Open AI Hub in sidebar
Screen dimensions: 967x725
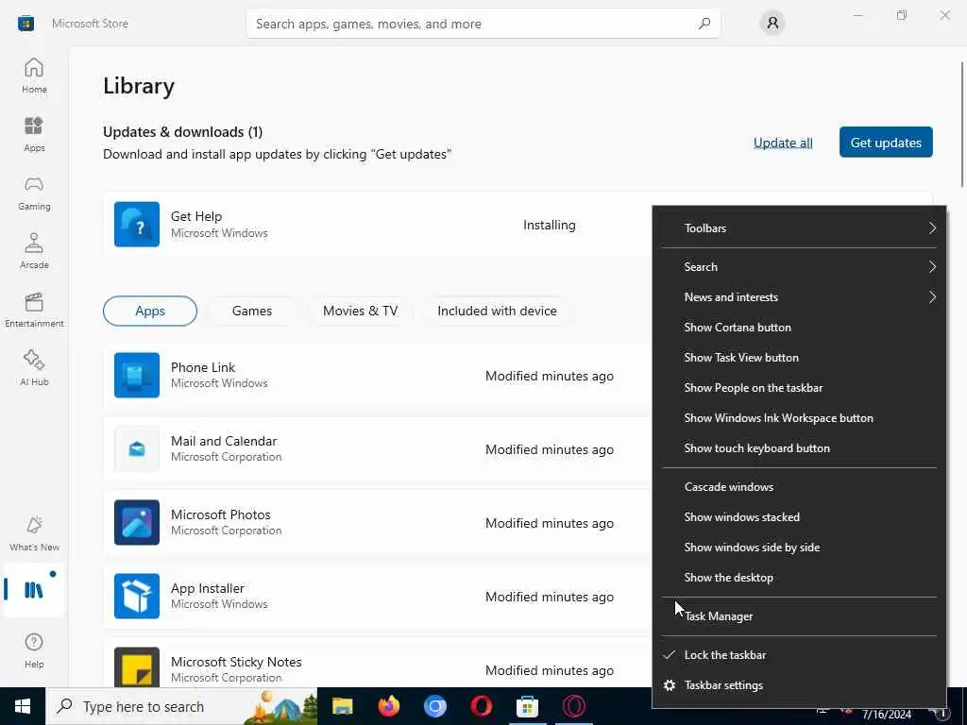click(34, 368)
